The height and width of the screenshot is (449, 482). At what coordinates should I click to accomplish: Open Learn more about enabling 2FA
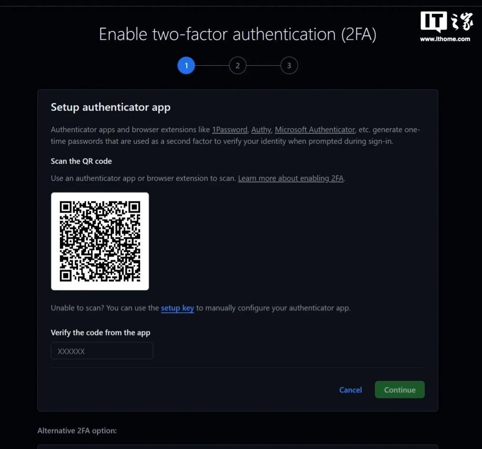(x=291, y=178)
